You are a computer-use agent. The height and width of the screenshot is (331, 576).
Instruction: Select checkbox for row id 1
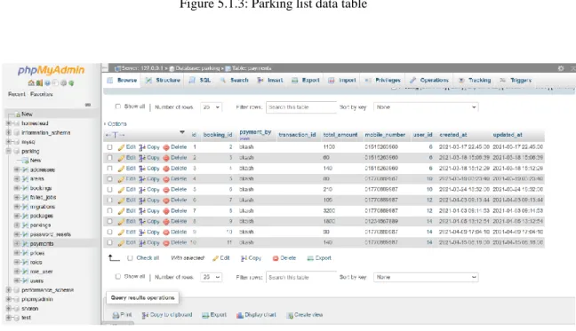(x=110, y=147)
